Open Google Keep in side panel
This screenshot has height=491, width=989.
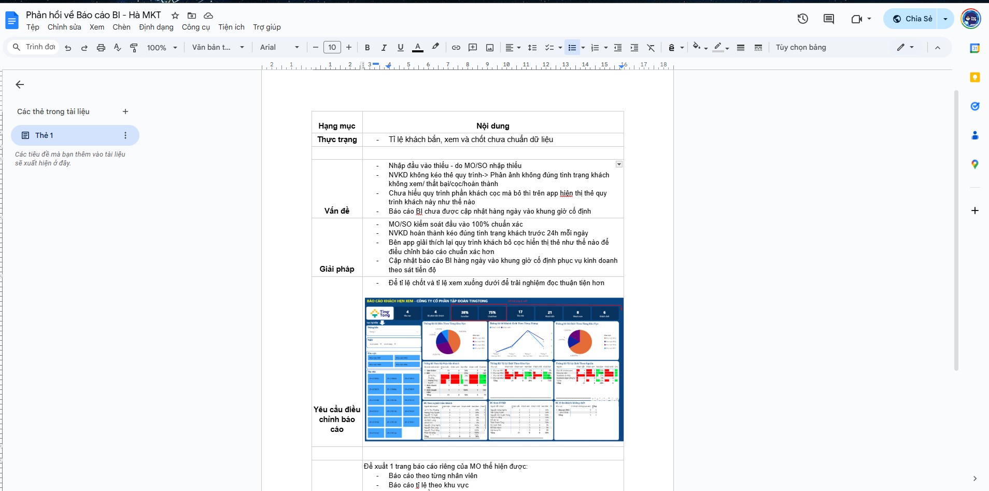click(x=974, y=77)
